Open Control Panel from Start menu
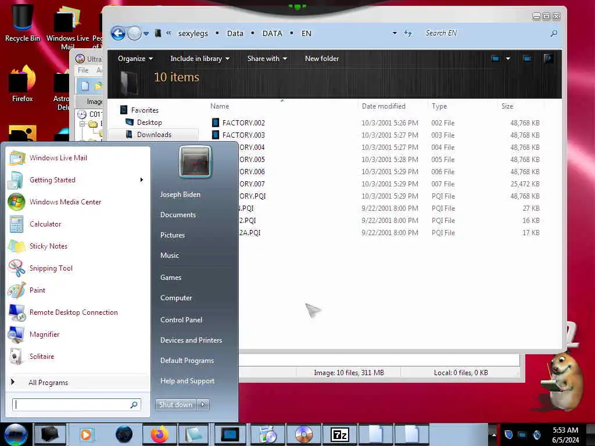 181,320
